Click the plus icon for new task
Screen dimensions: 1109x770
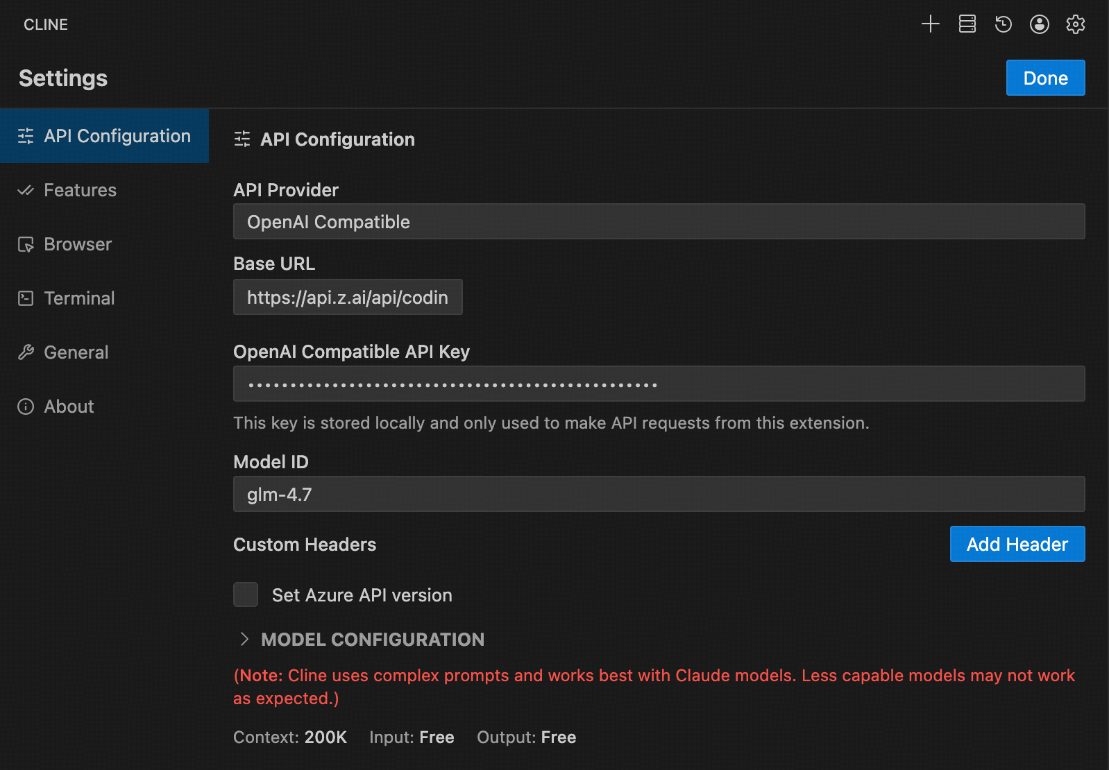[x=930, y=24]
